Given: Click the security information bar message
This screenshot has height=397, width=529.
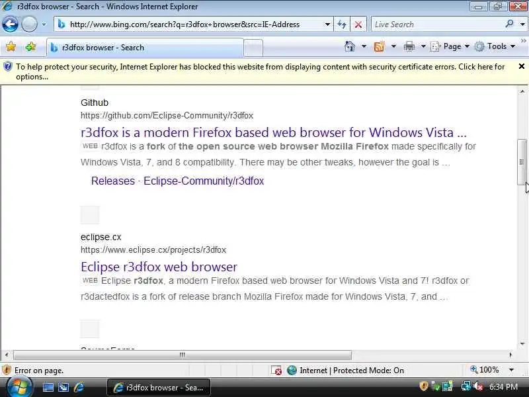Looking at the screenshot, I should point(260,71).
